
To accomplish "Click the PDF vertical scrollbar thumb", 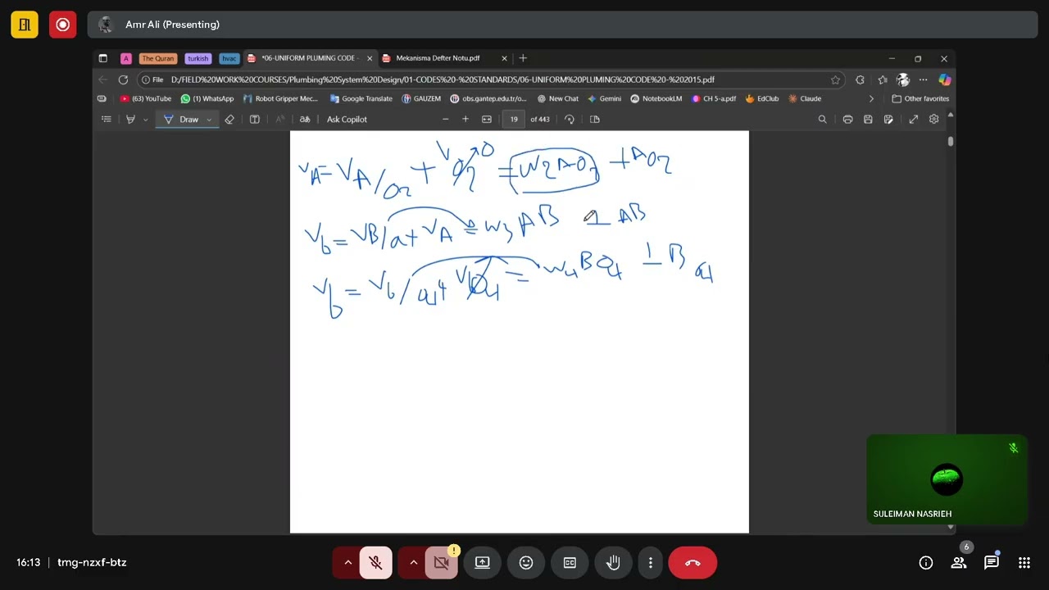I will (951, 141).
